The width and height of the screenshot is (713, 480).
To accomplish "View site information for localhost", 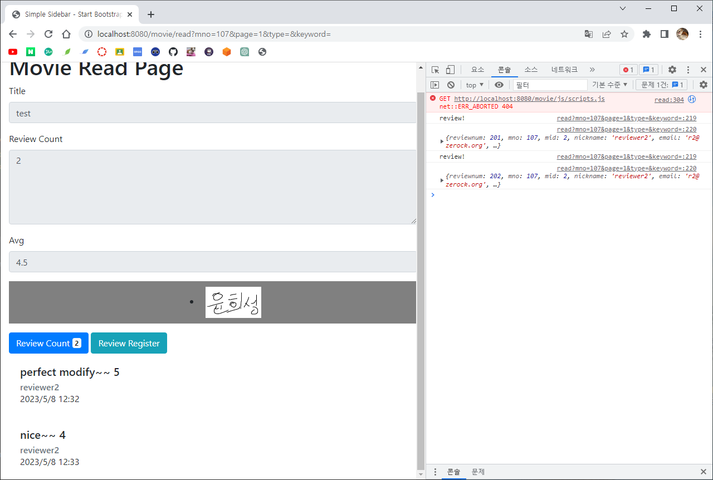I will 89,34.
